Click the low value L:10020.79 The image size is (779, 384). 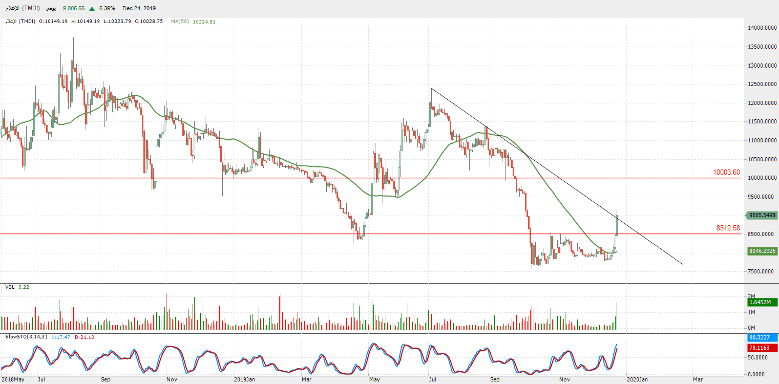pyautogui.click(x=117, y=22)
